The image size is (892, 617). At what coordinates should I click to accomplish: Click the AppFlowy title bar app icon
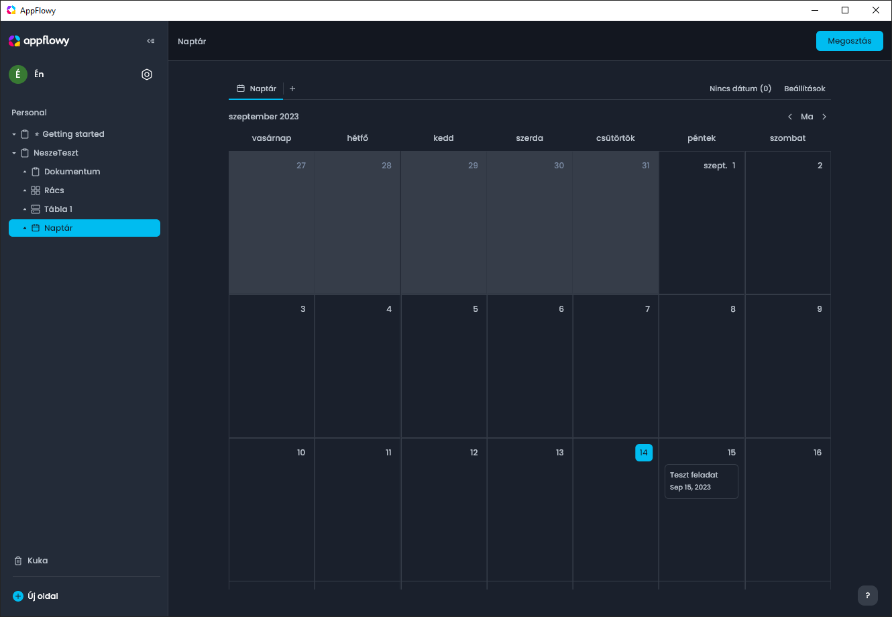click(x=11, y=10)
